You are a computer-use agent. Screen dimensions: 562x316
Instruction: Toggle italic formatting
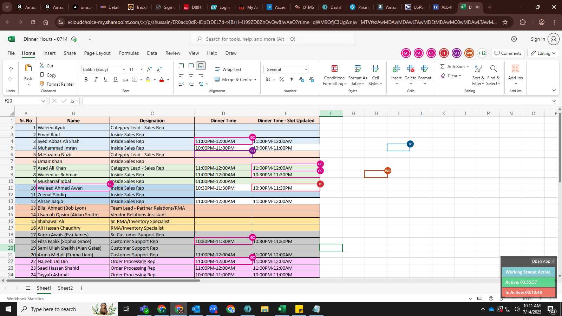coord(96,80)
